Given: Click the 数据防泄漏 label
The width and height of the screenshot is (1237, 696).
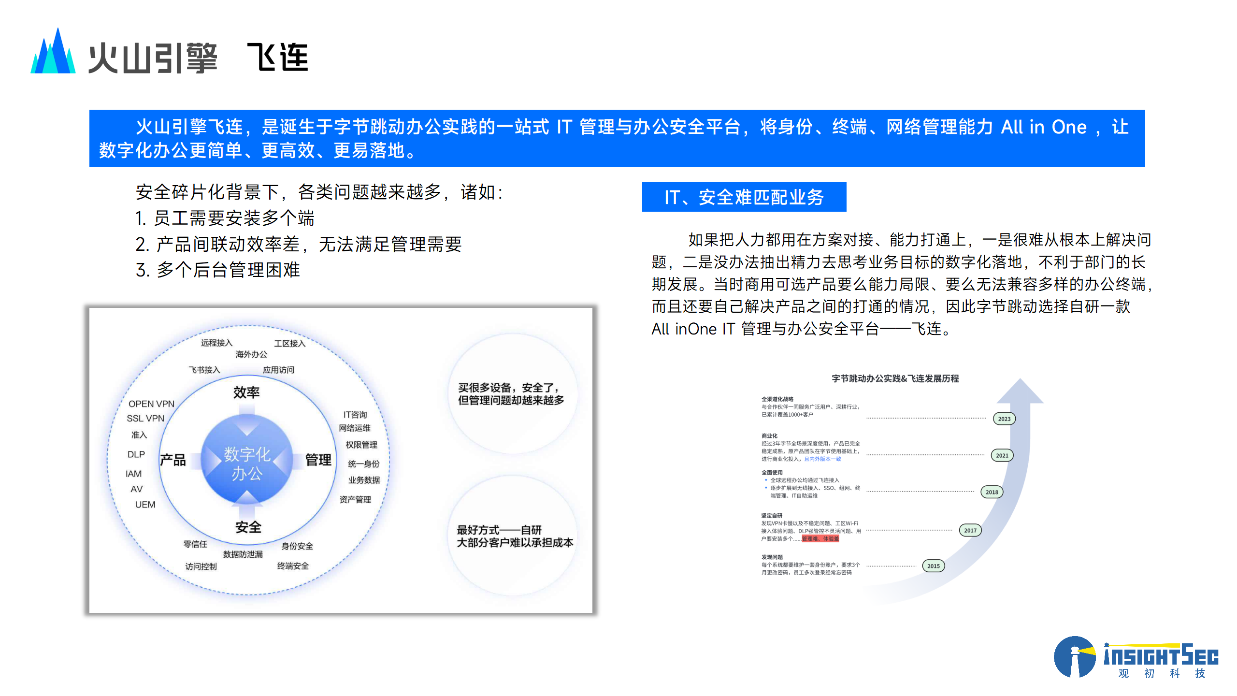Looking at the screenshot, I should tap(243, 554).
